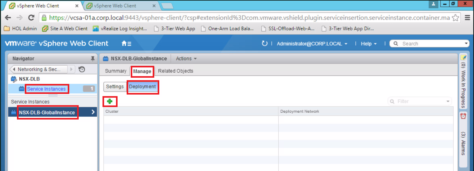Click the navigator forward arrow
The width and height of the screenshot is (474, 171).
(71, 69)
